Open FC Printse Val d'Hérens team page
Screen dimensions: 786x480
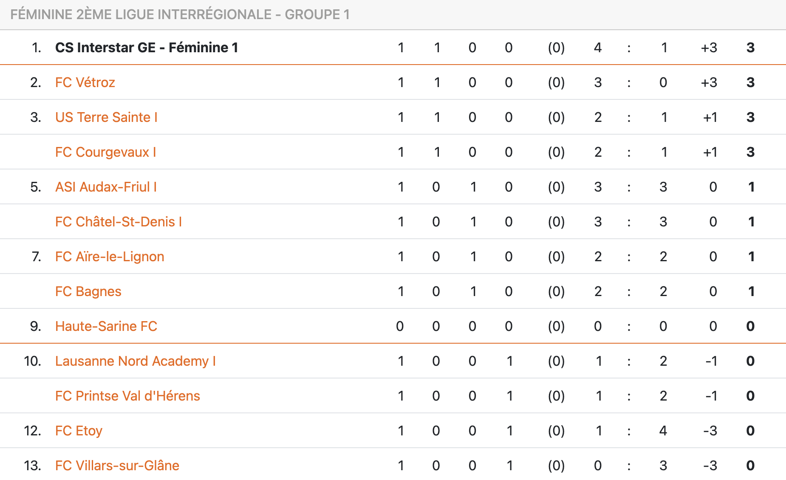tap(127, 396)
